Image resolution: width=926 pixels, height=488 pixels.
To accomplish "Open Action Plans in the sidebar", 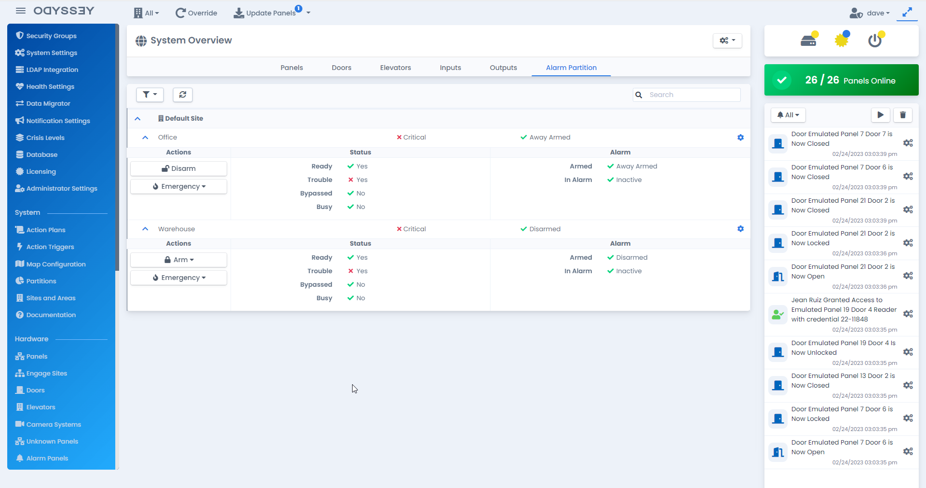I will tap(46, 230).
